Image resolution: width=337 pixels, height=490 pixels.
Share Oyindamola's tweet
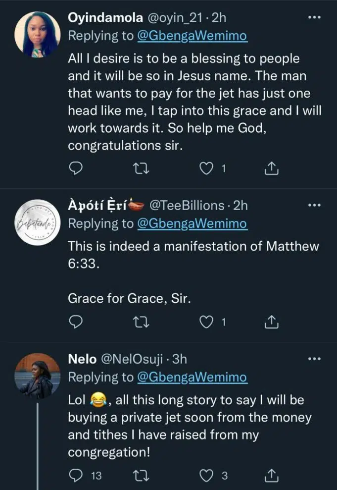tap(272, 169)
